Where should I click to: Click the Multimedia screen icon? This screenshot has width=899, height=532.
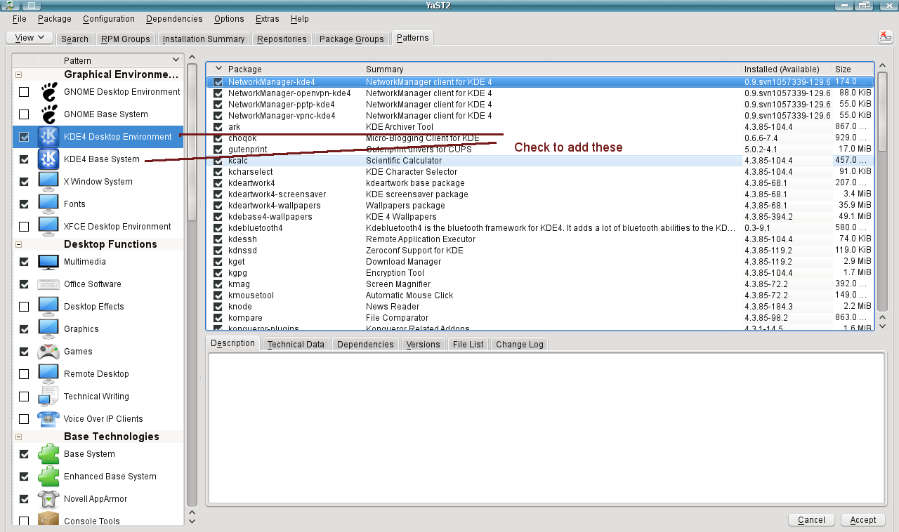click(48, 262)
